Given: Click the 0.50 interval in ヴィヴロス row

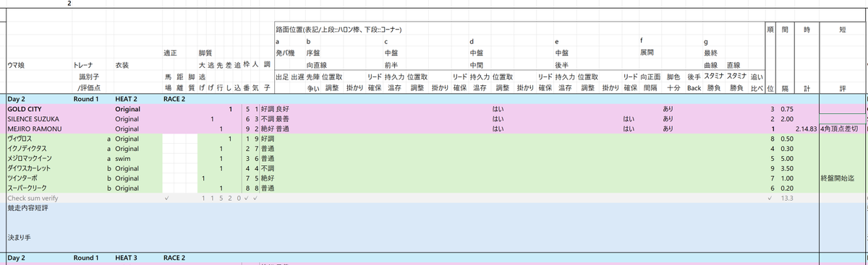Looking at the screenshot, I should tap(786, 138).
